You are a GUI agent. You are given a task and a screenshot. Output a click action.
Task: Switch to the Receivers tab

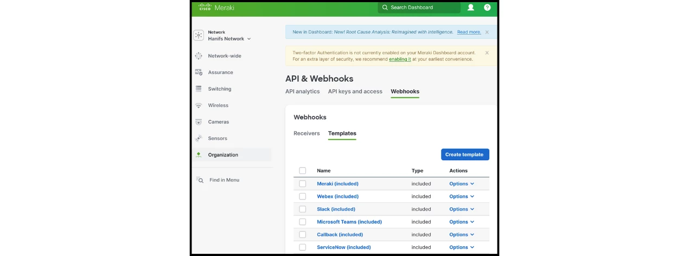[307, 133]
